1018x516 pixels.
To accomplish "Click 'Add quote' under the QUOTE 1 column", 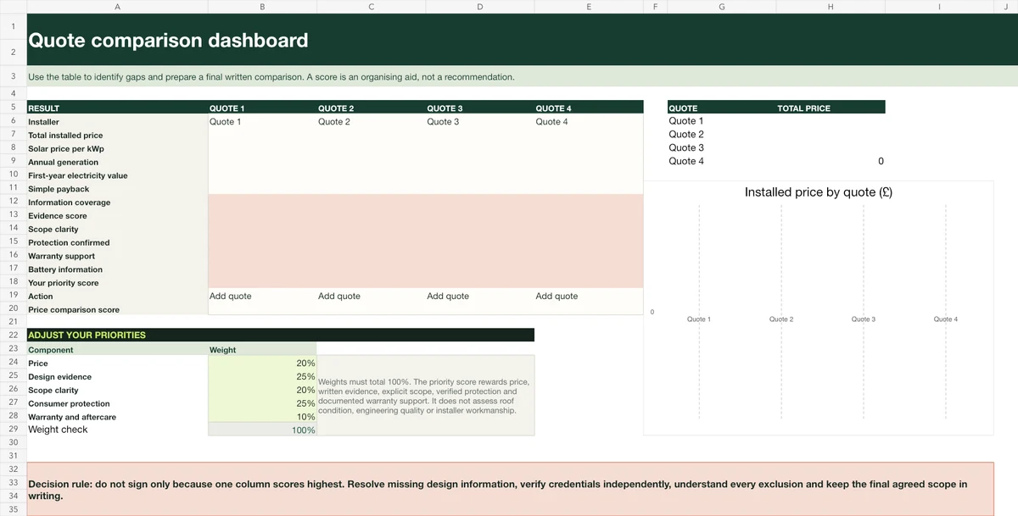I will (x=231, y=297).
